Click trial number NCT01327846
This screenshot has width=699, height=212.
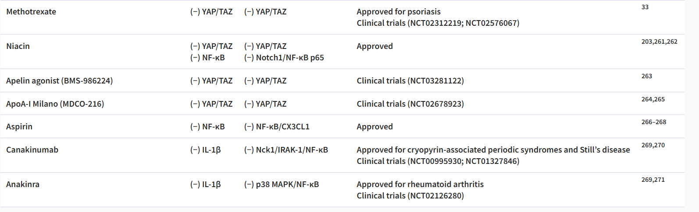[x=491, y=161]
